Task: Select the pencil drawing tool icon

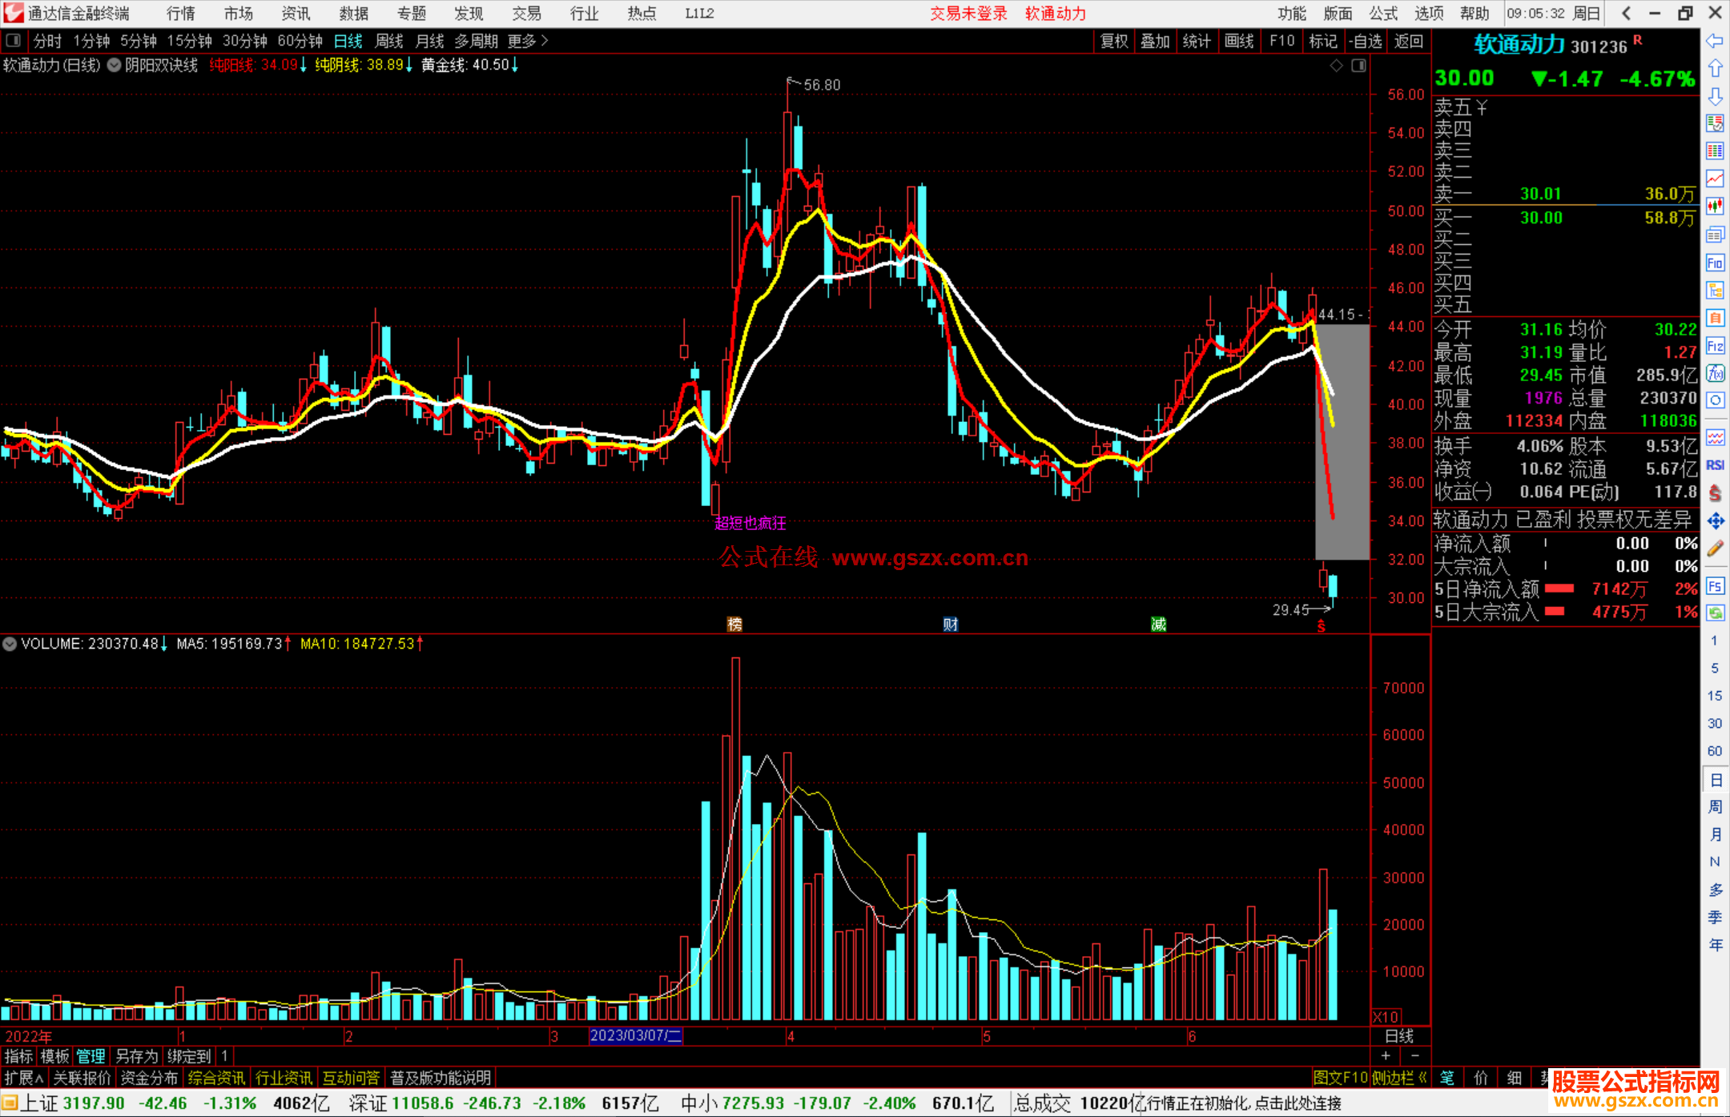Action: 1715,548
